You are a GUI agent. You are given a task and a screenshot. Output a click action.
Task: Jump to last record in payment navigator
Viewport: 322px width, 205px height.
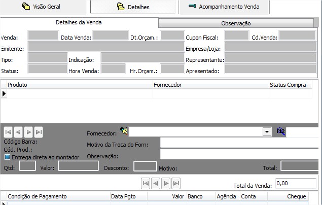[x=176, y=183]
